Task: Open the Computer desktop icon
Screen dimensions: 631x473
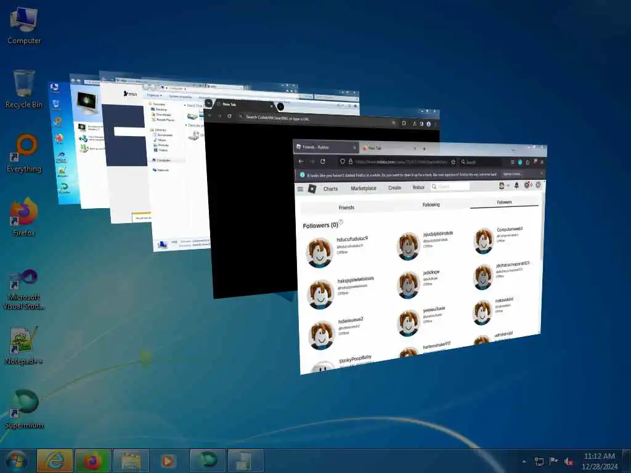Action: (x=24, y=26)
